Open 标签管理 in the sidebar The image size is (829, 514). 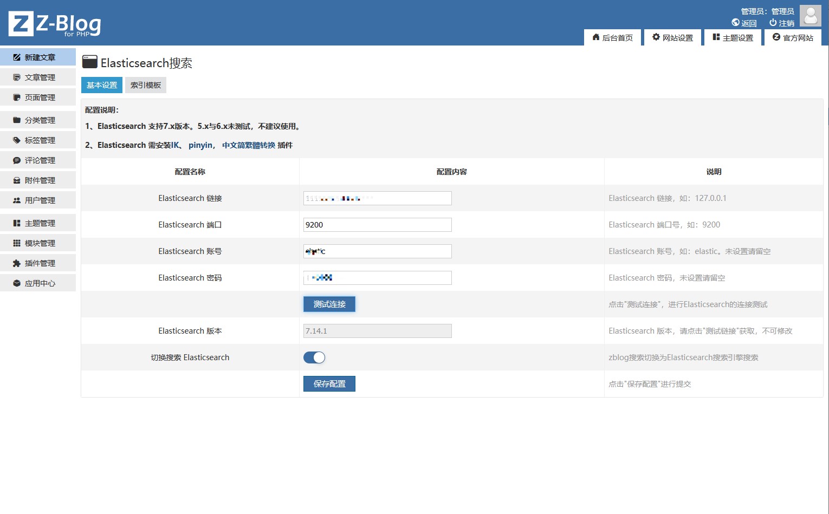[38, 140]
